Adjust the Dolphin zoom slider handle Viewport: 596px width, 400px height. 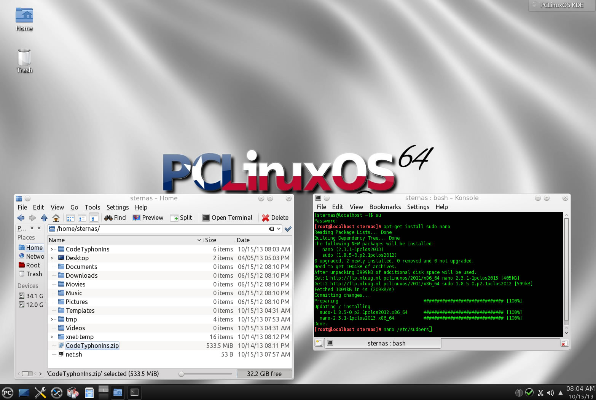(x=182, y=374)
